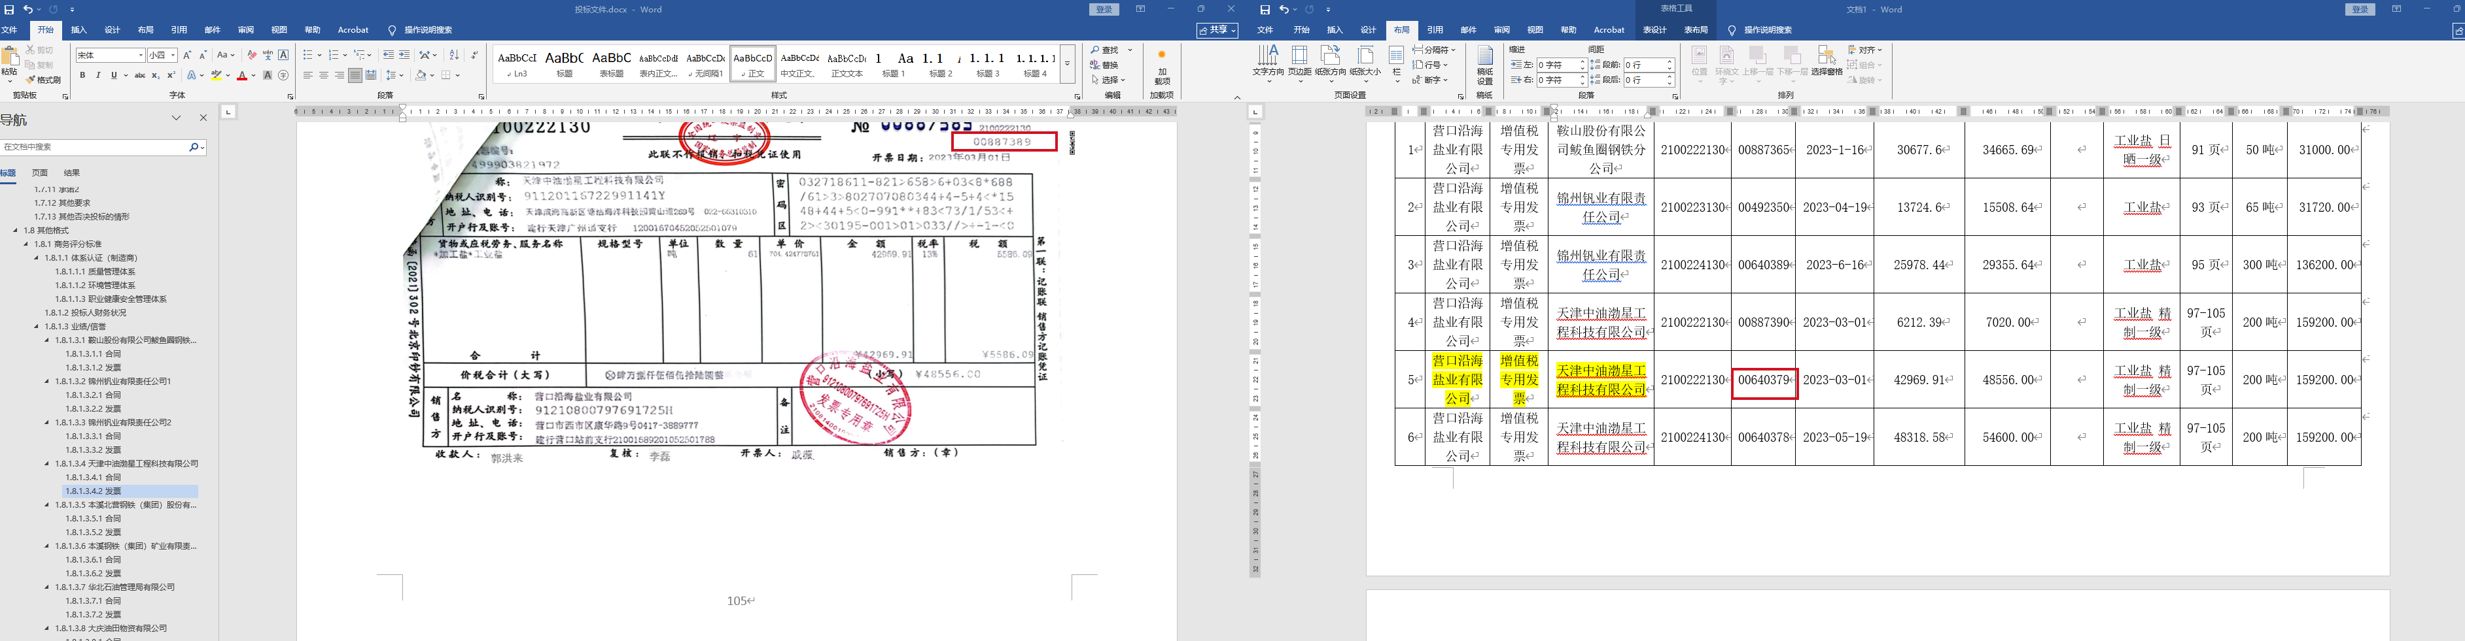
Task: Switch to 页面 tab in navigation pane
Action: point(39,173)
